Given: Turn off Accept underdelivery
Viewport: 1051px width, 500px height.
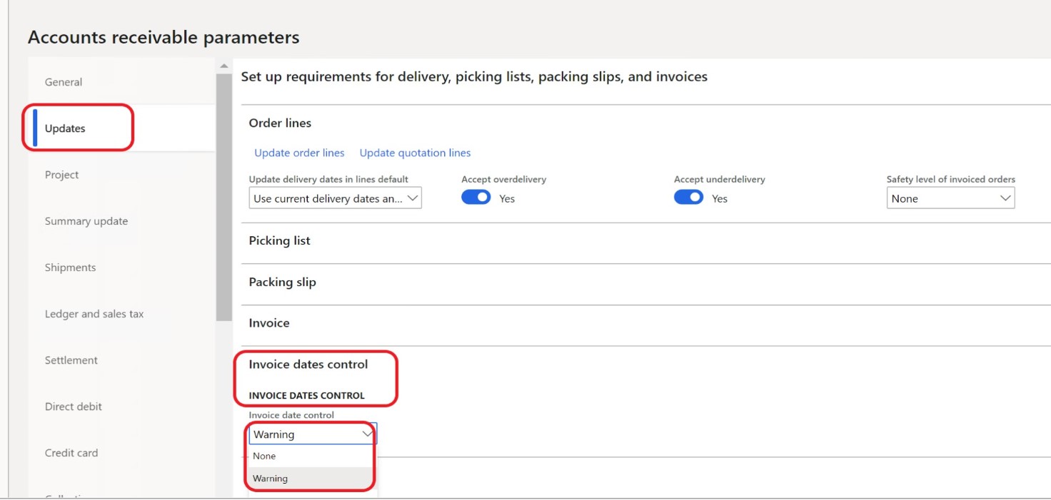Looking at the screenshot, I should [x=688, y=198].
